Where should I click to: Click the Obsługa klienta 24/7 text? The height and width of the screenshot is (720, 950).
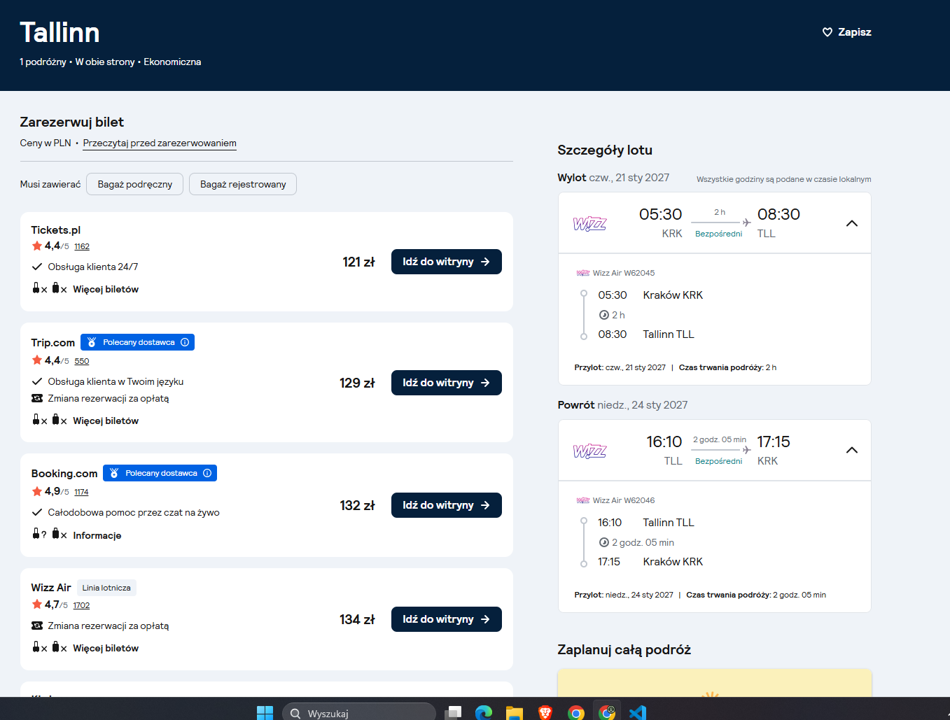coord(93,267)
